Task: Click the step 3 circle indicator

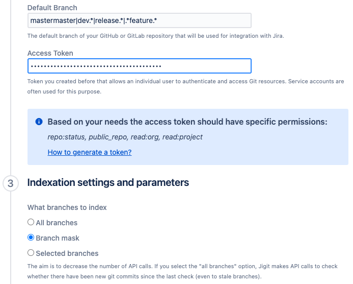Action: (x=11, y=183)
